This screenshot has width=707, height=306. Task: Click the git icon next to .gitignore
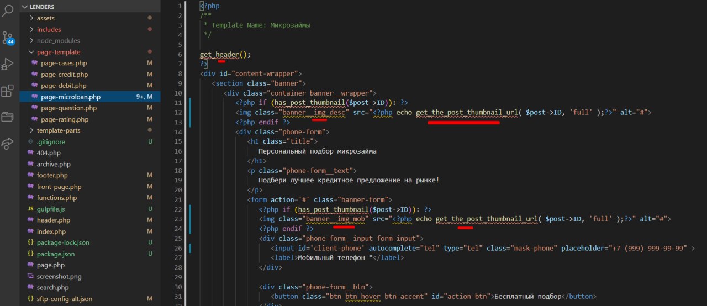[31, 141]
